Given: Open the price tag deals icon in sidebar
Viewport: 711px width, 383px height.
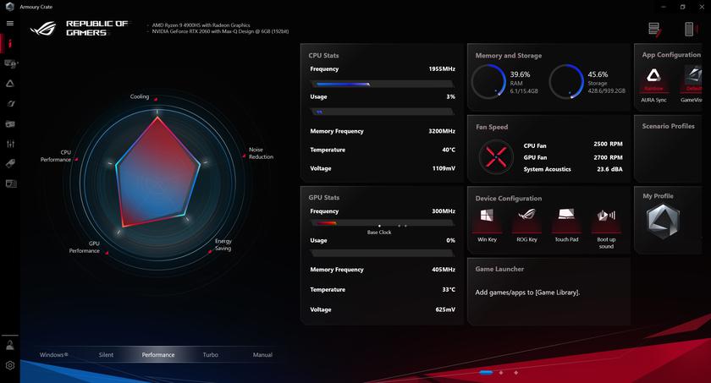Looking at the screenshot, I should click(x=10, y=163).
